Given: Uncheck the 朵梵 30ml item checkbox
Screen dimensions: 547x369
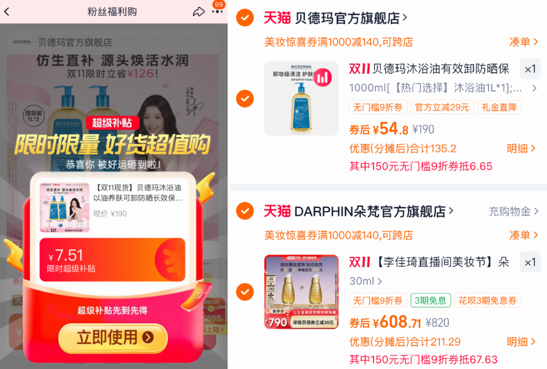Looking at the screenshot, I should 245,291.
